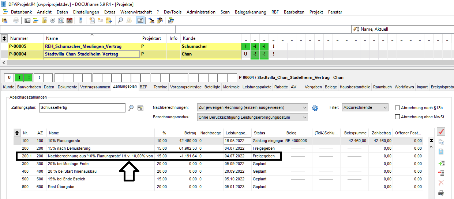Click the first toolbar icon with people and folder
This screenshot has width=454, height=199.
pyautogui.click(x=5, y=20)
